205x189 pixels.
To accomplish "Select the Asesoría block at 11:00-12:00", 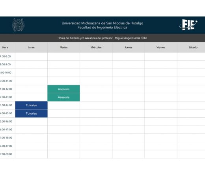I will (63, 89).
